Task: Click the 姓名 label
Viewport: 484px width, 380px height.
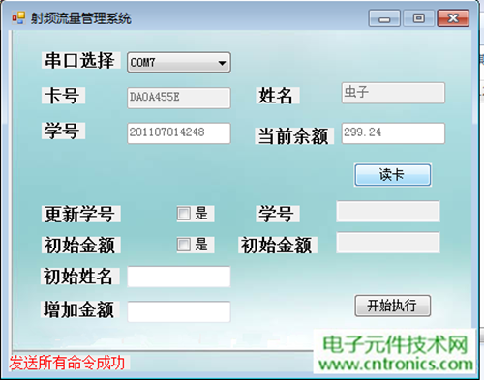Action: point(278,96)
